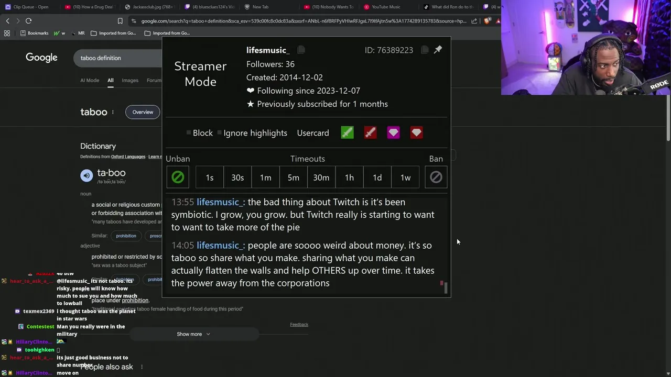This screenshot has height=377, width=671.
Task: Timeout user for 1h
Action: click(x=349, y=178)
